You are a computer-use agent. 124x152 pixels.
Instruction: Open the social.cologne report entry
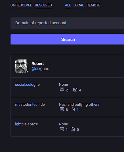coord(67,87)
